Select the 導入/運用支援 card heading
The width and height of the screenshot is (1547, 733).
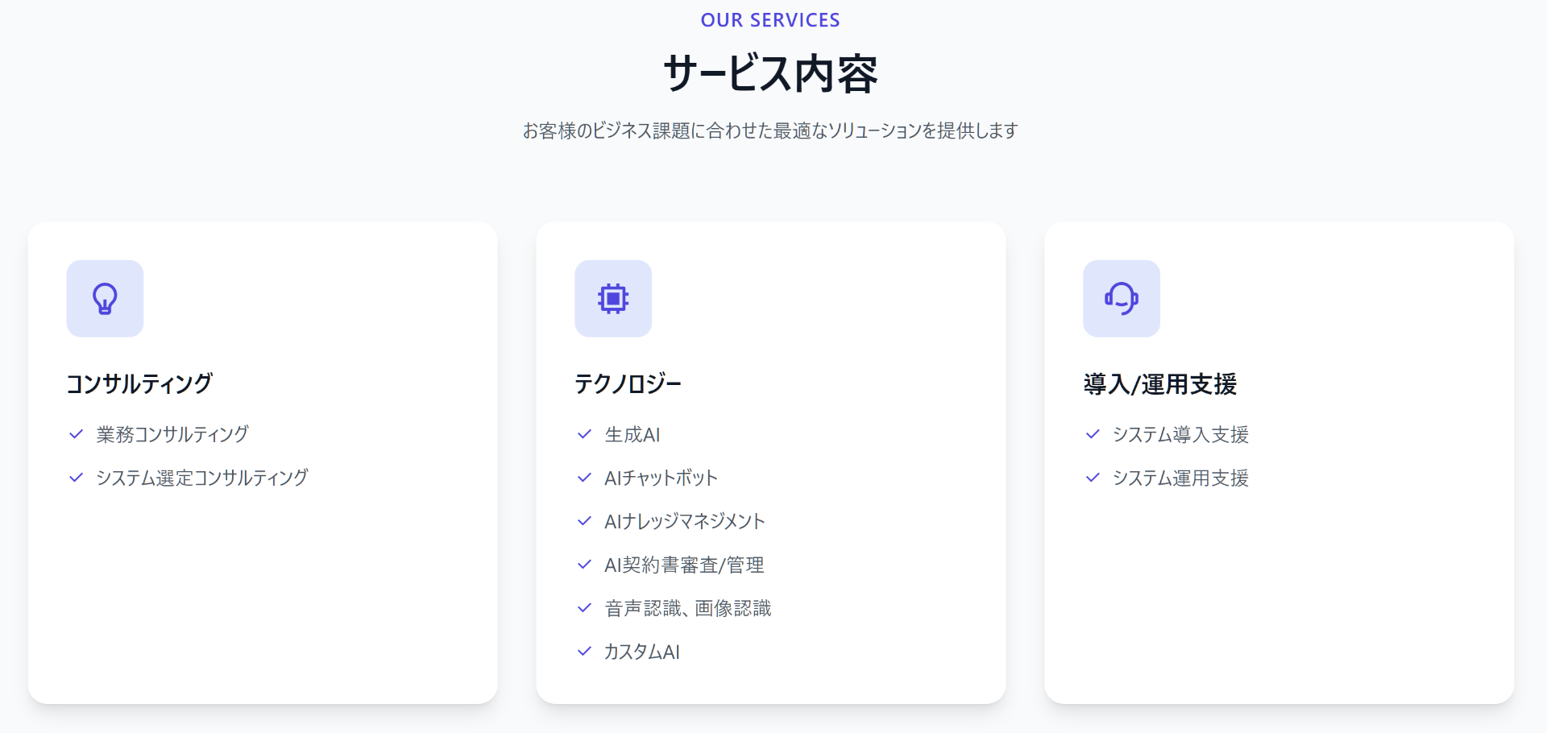1159,383
